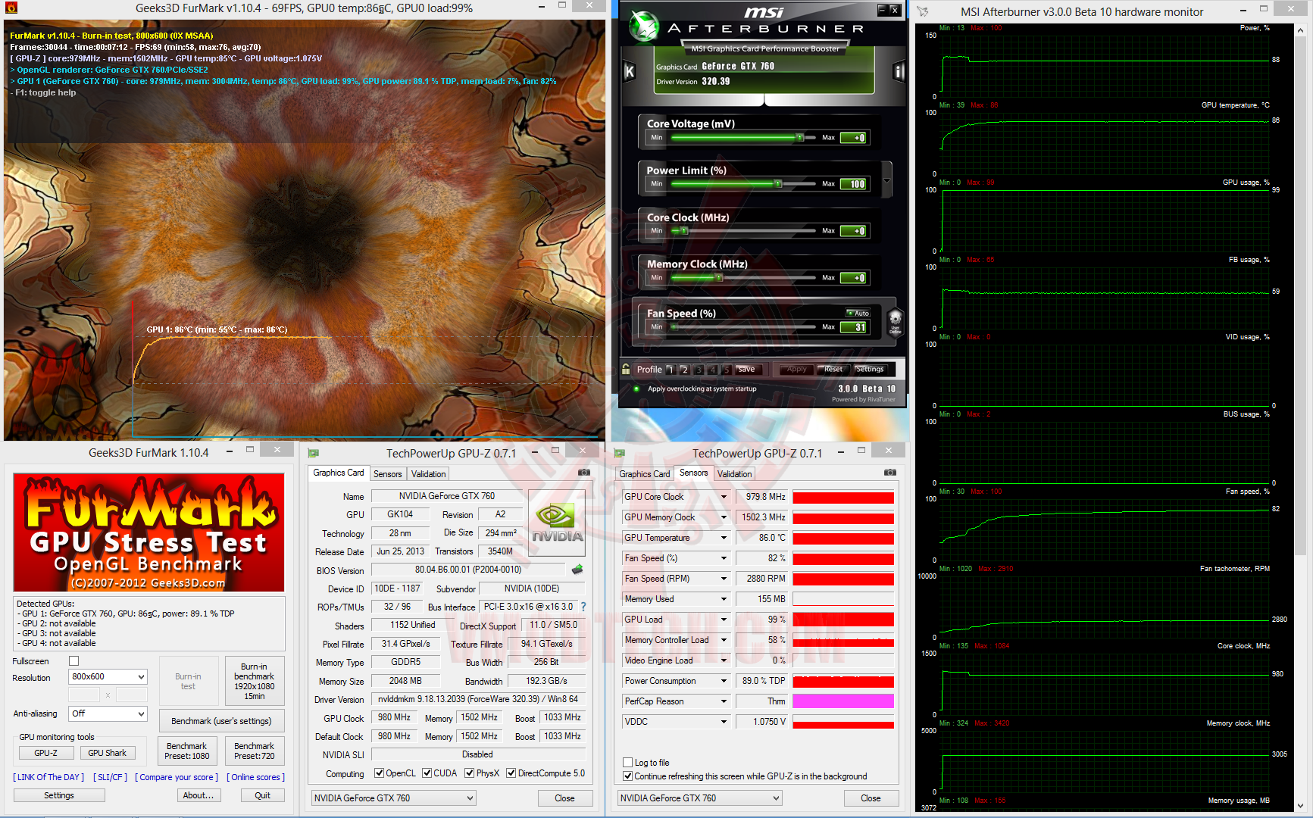Toggle the CUDA checkbox in GPU-Z
This screenshot has width=1313, height=818.
click(427, 773)
